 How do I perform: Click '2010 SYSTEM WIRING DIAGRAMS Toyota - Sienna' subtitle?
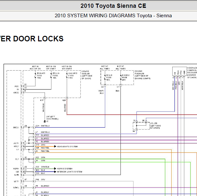[113, 16]
